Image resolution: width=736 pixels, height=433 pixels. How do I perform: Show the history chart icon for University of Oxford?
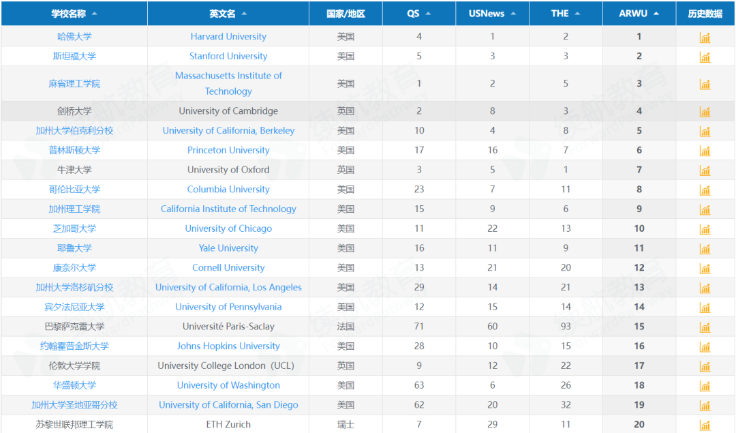click(x=705, y=171)
